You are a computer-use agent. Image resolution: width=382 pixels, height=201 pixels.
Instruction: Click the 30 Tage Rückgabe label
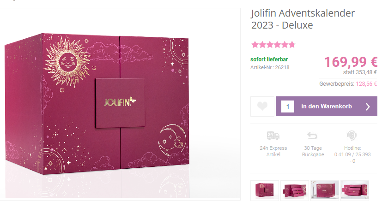pos(313,151)
